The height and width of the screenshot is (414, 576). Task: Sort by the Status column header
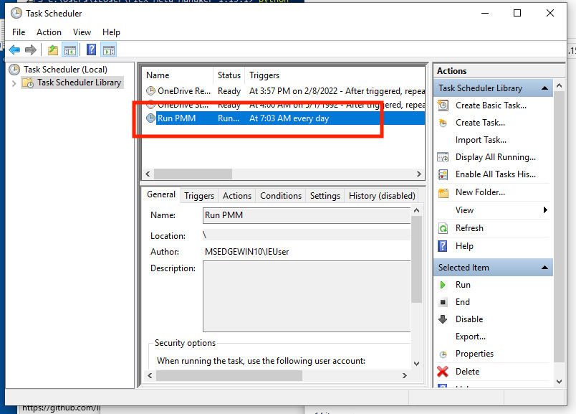pyautogui.click(x=229, y=75)
